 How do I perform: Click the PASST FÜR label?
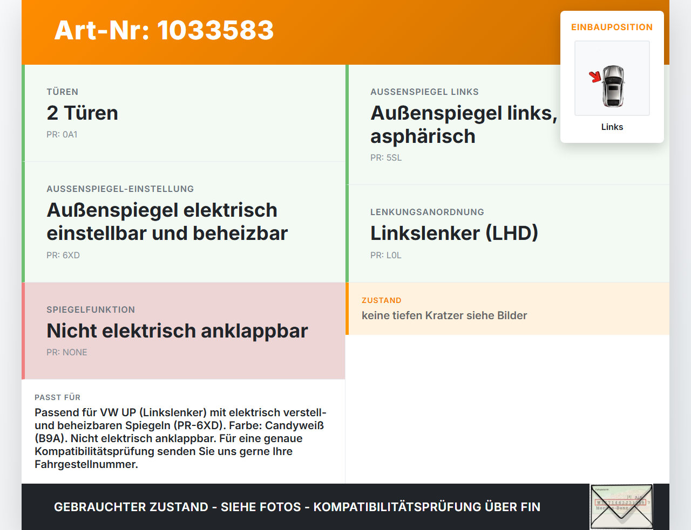(57, 397)
